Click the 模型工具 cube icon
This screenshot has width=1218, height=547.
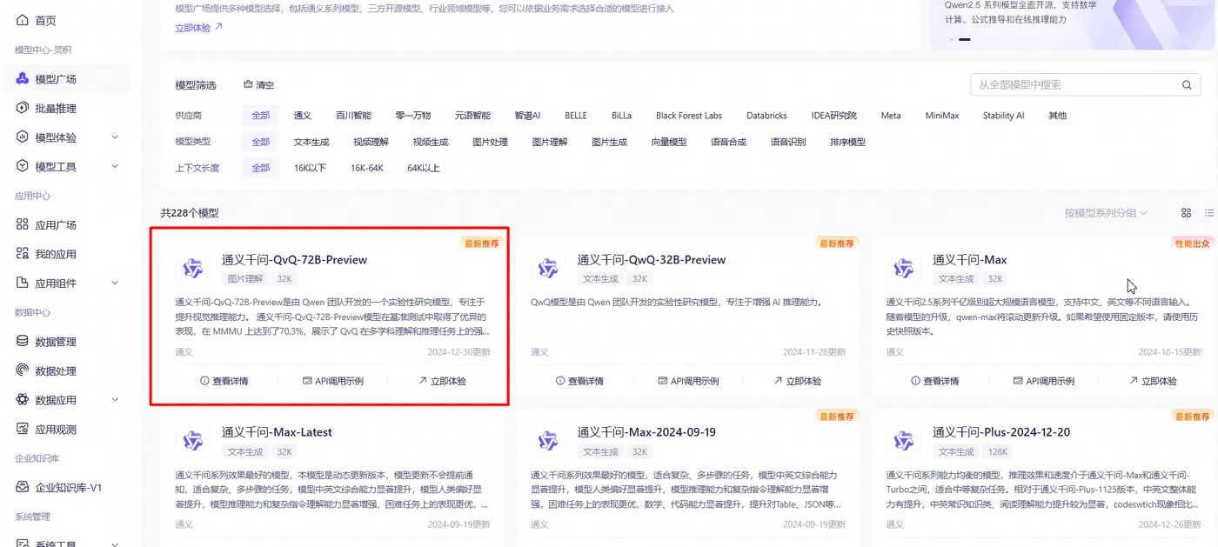pyautogui.click(x=23, y=166)
